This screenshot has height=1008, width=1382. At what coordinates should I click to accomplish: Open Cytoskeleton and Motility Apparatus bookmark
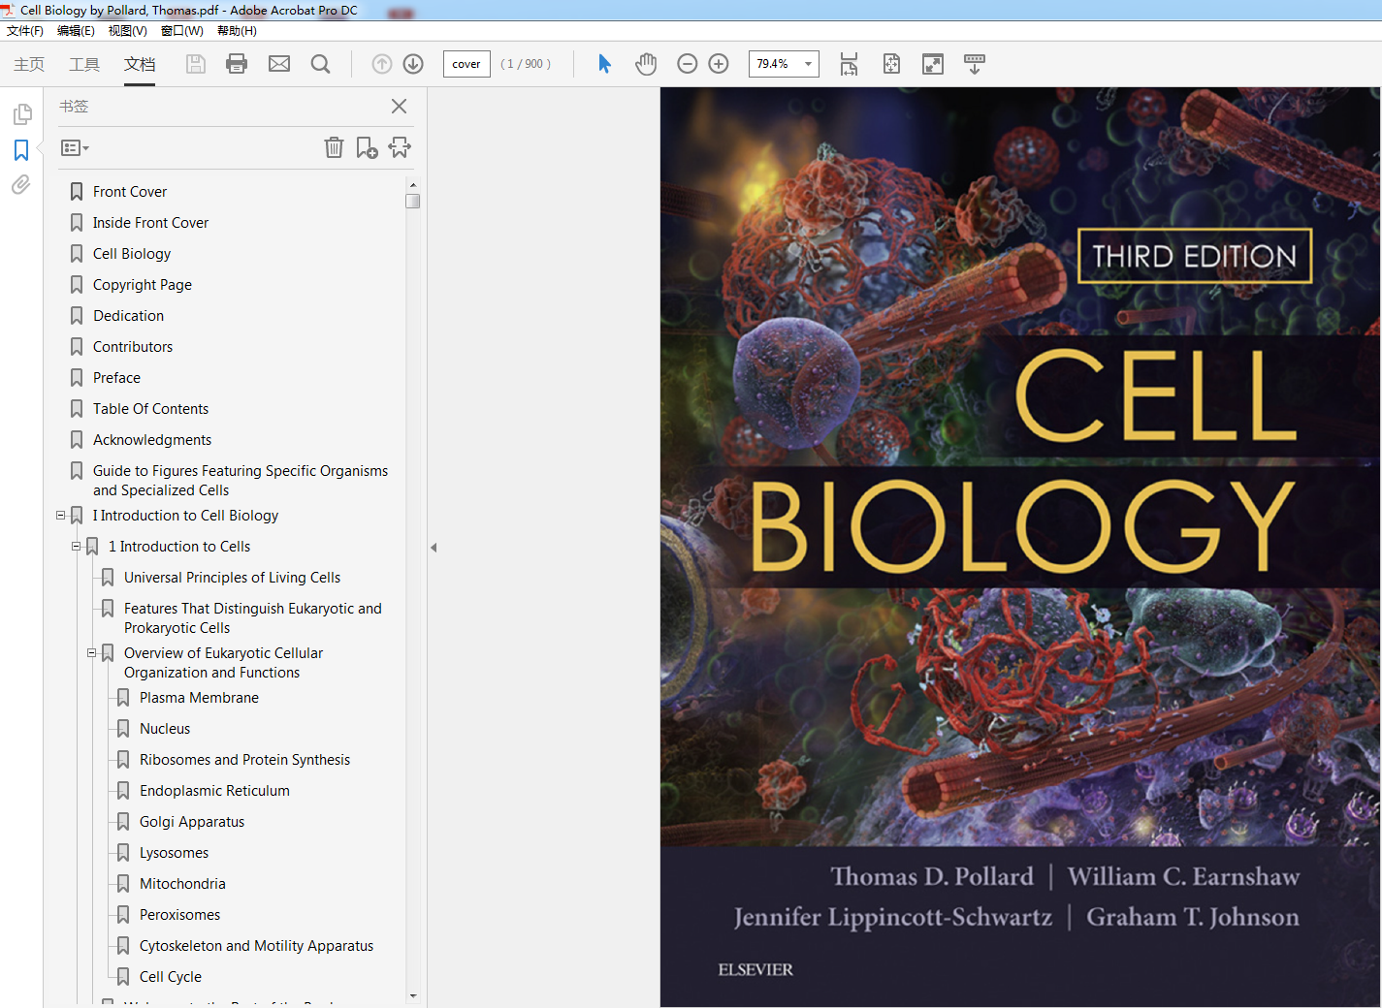[256, 946]
